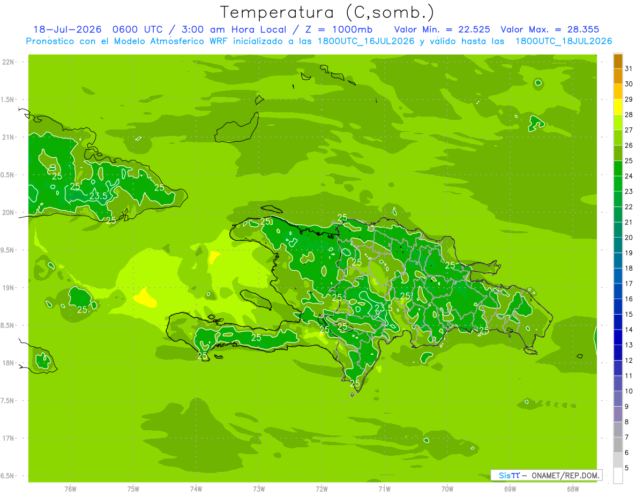Click the gray swatch between 6 and 7
Viewport: 643px width, 496px height.
click(618, 445)
